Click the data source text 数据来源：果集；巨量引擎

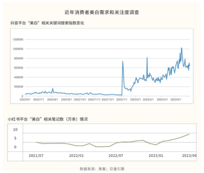coord(102,169)
